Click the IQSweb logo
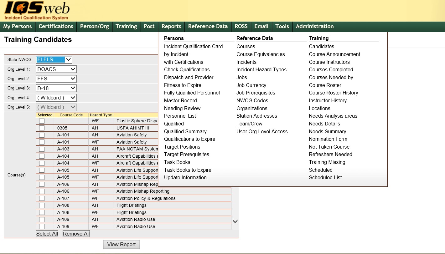This screenshot has width=445, height=254. (x=37, y=11)
